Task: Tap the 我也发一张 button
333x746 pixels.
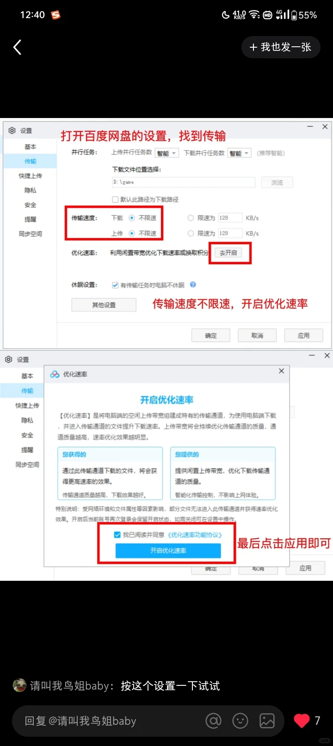Action: coord(281,47)
